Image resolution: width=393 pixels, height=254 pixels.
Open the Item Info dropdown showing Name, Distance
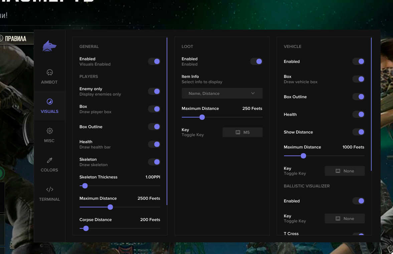[222, 93]
